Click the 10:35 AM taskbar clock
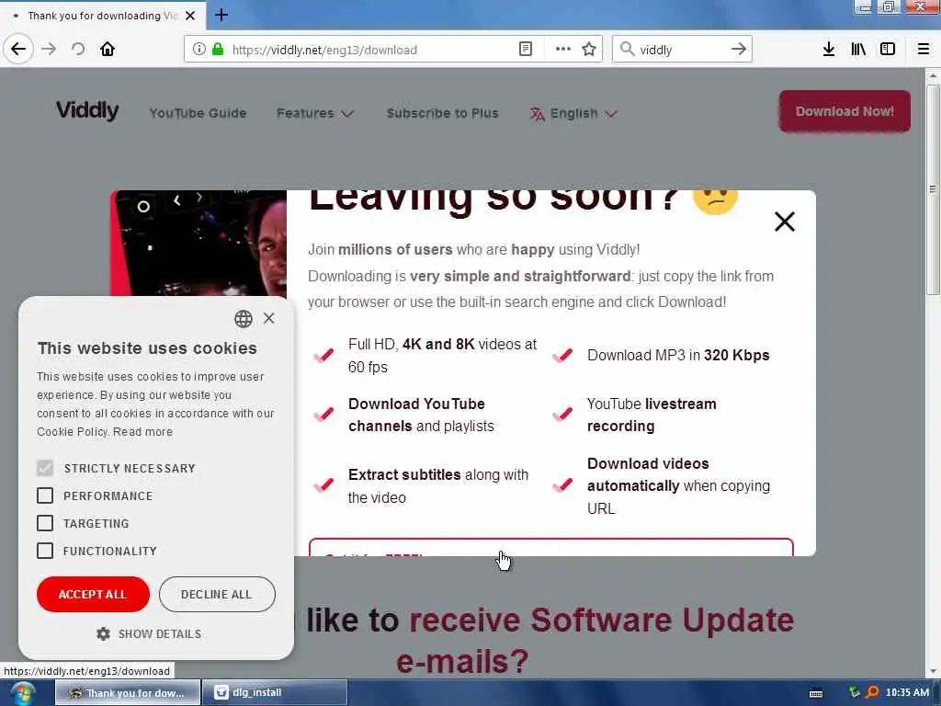Screen dimensions: 941x706 [907, 693]
